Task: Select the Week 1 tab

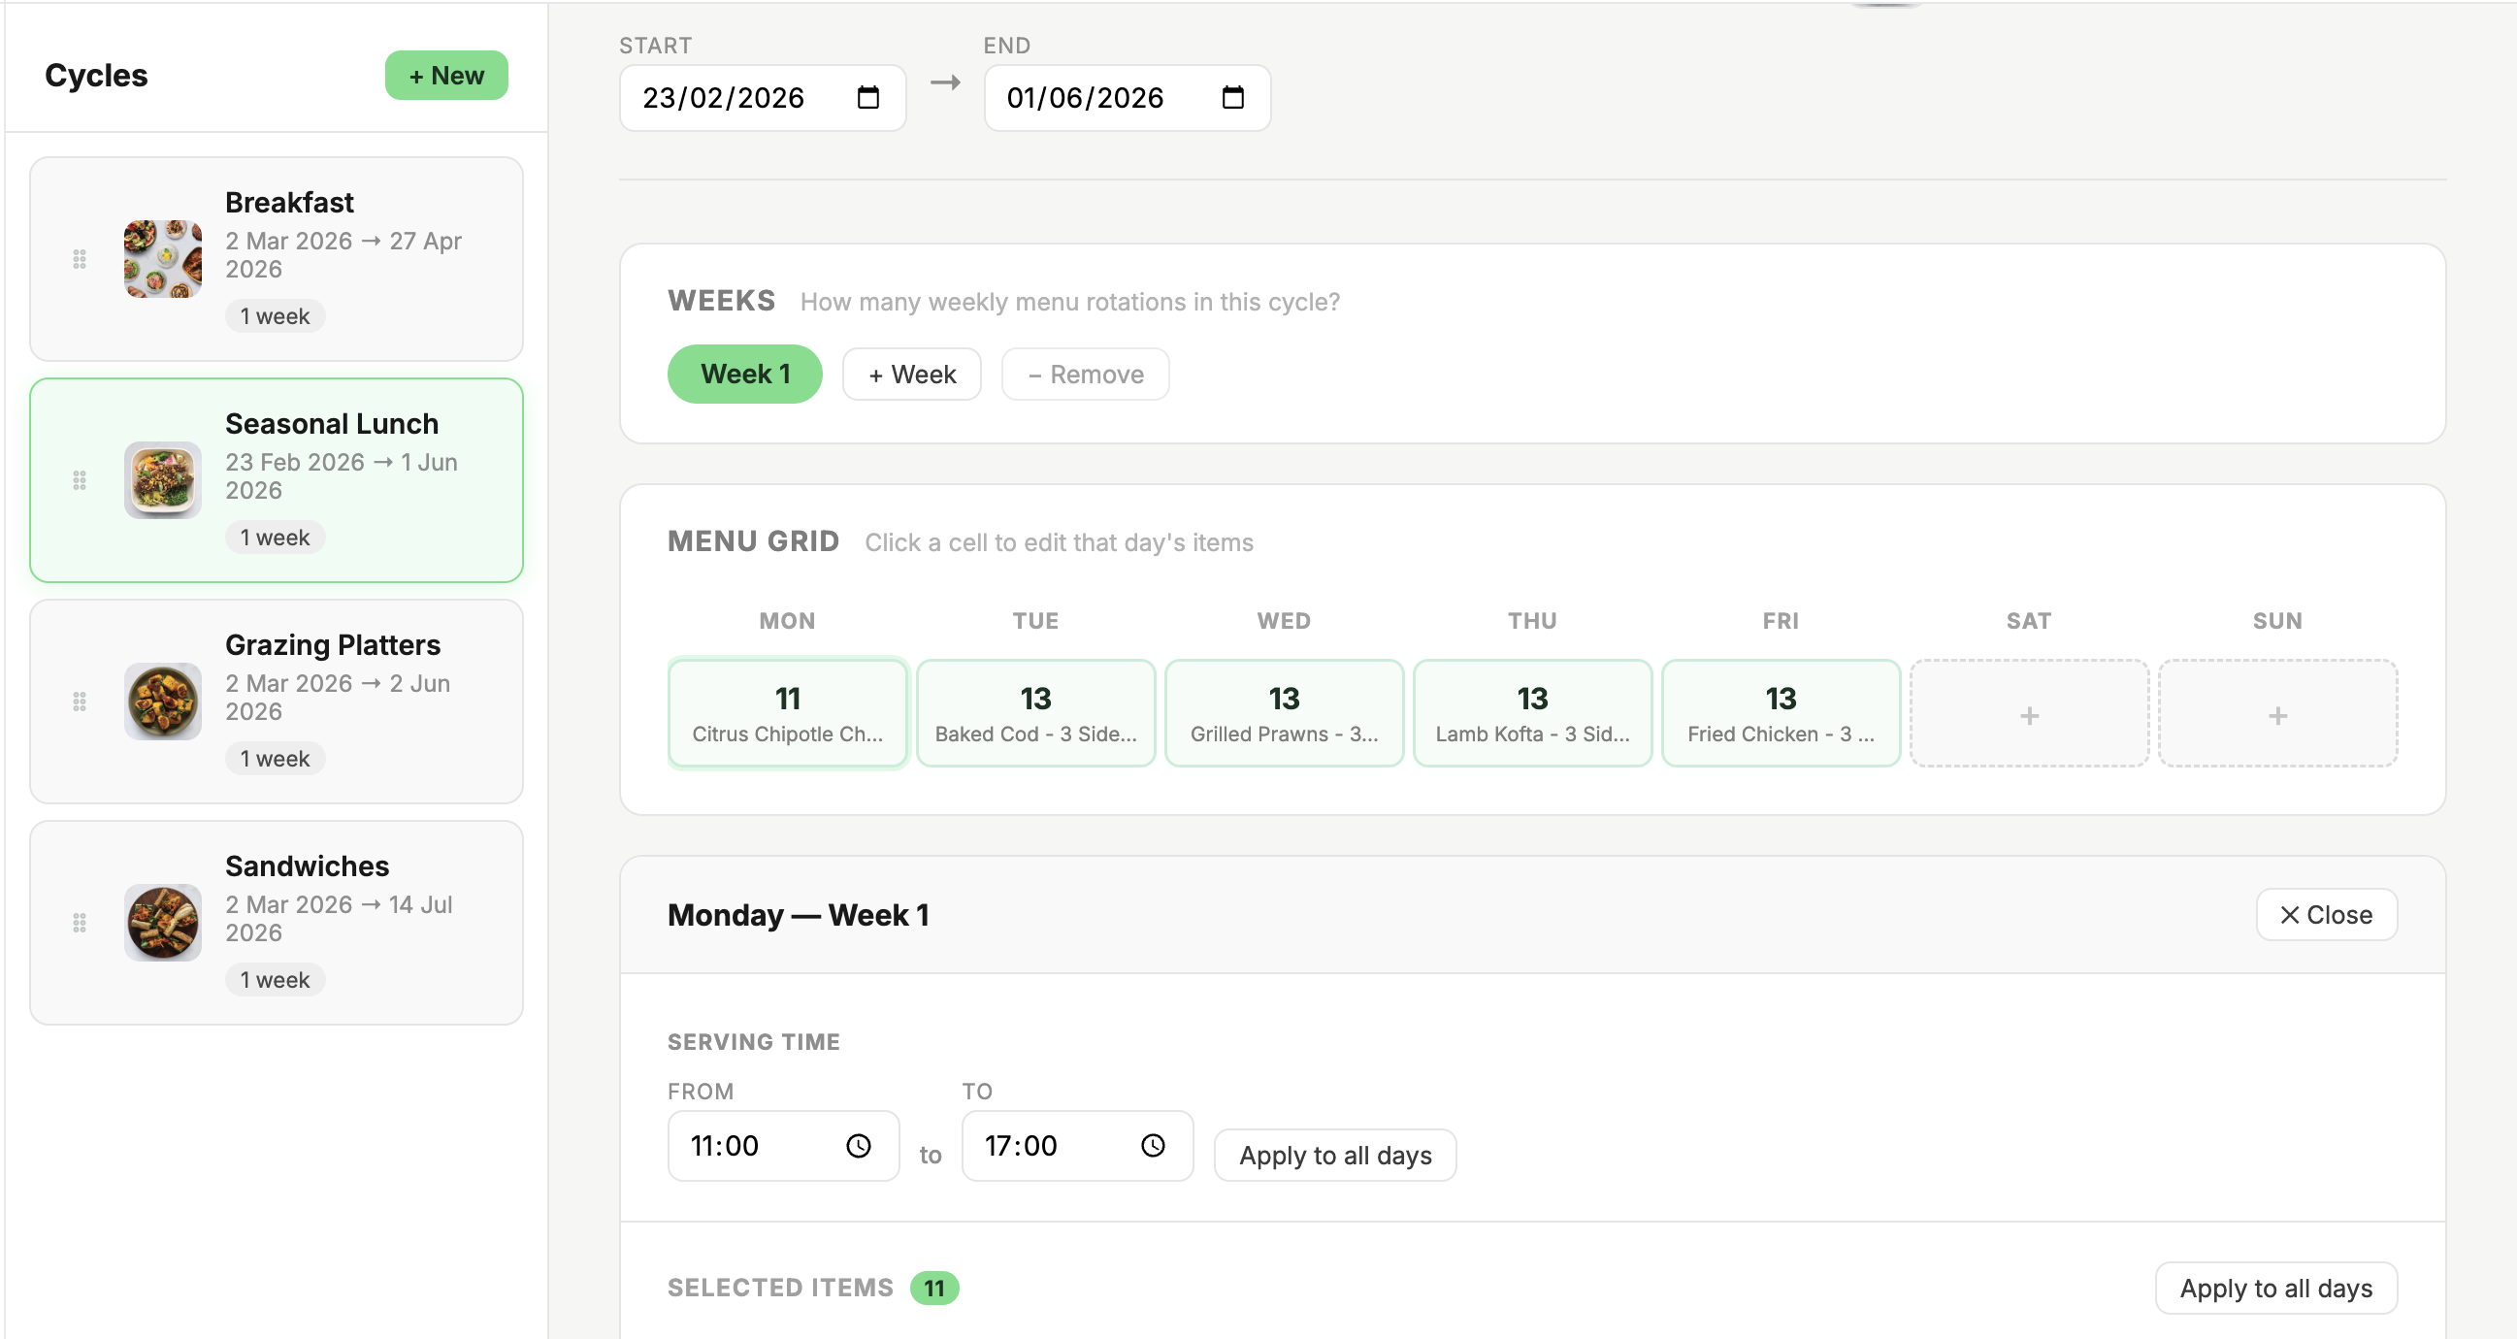Action: tap(744, 374)
